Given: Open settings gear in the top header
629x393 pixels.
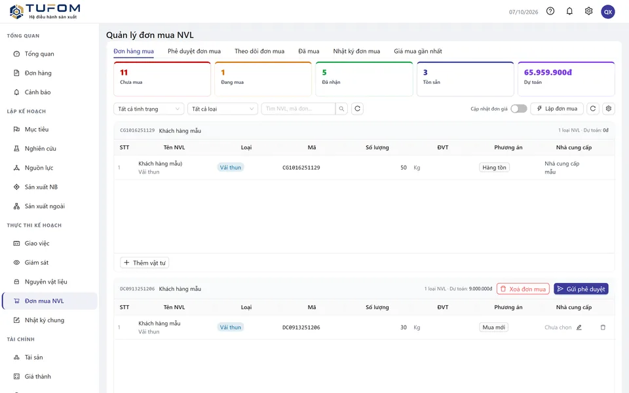Looking at the screenshot, I should (588, 11).
